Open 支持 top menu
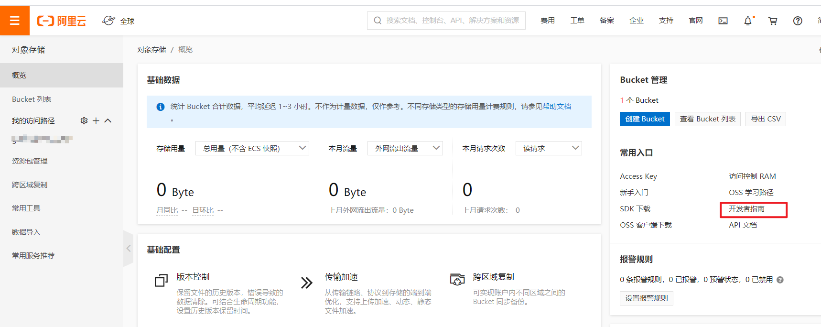 (666, 21)
